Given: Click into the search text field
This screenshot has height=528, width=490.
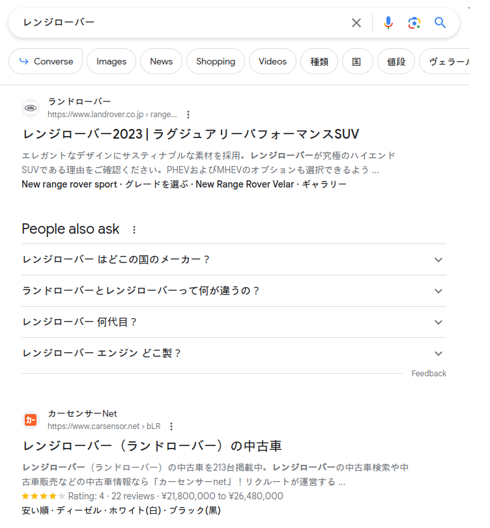Looking at the screenshot, I should 182,23.
